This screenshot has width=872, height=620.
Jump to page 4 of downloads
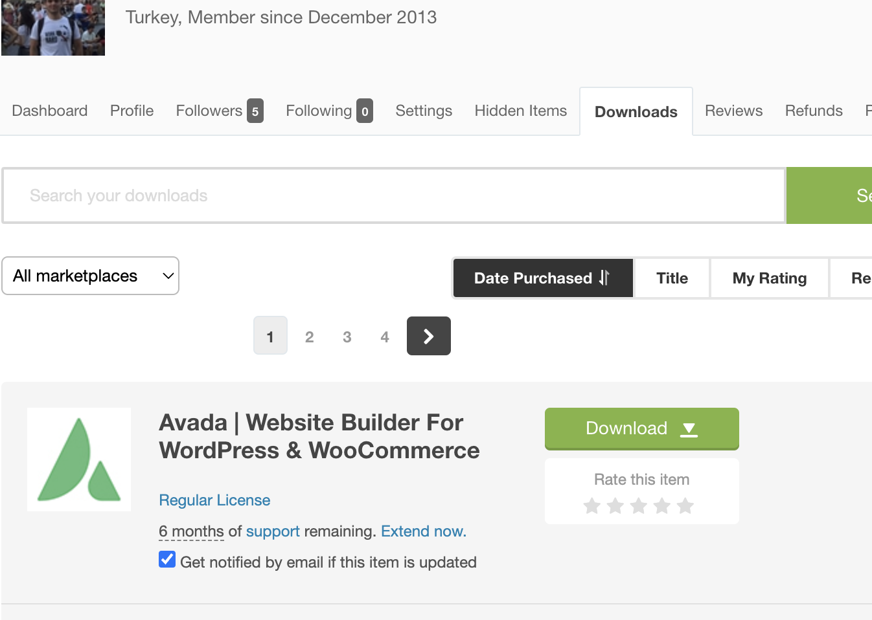[x=385, y=337]
